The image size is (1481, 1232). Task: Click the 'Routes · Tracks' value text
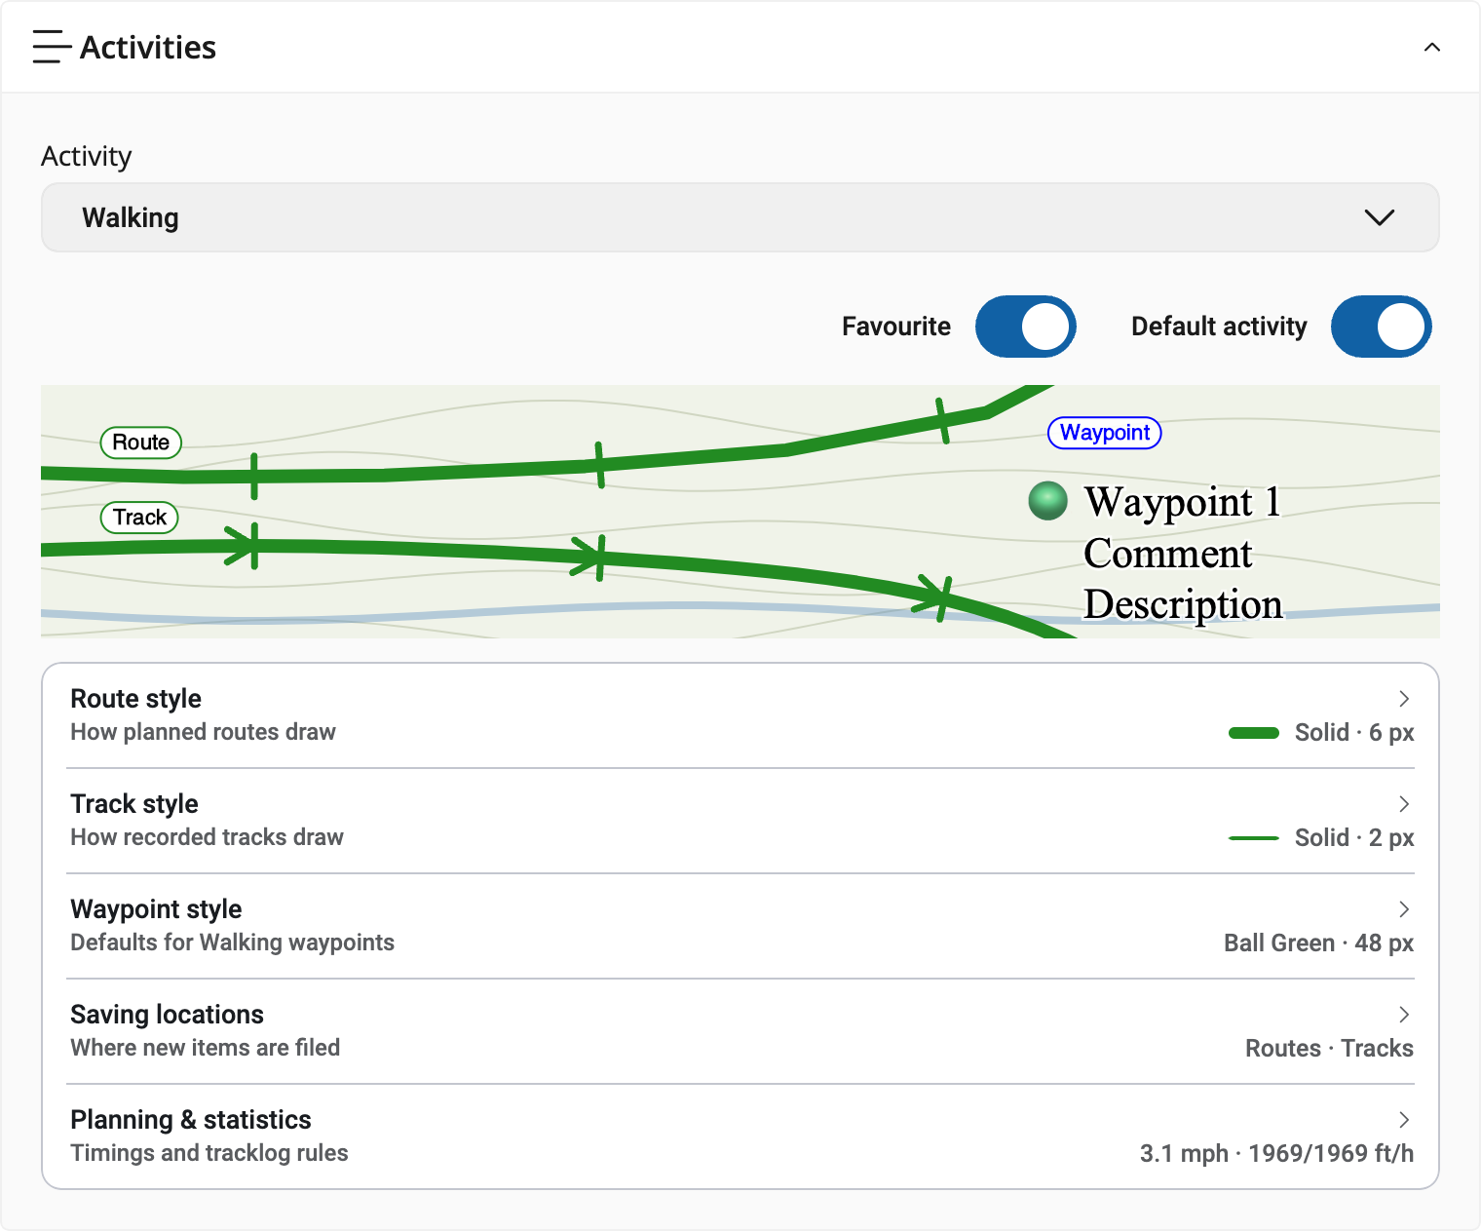[1329, 1049]
